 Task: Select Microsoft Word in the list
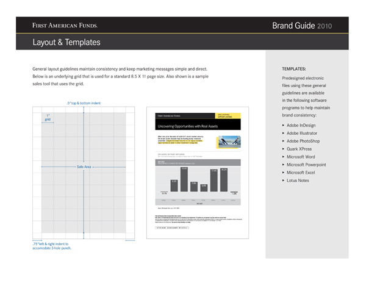coord(301,157)
